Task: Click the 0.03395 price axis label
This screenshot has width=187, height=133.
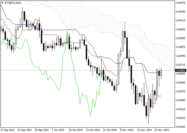Action: [x=181, y=100]
